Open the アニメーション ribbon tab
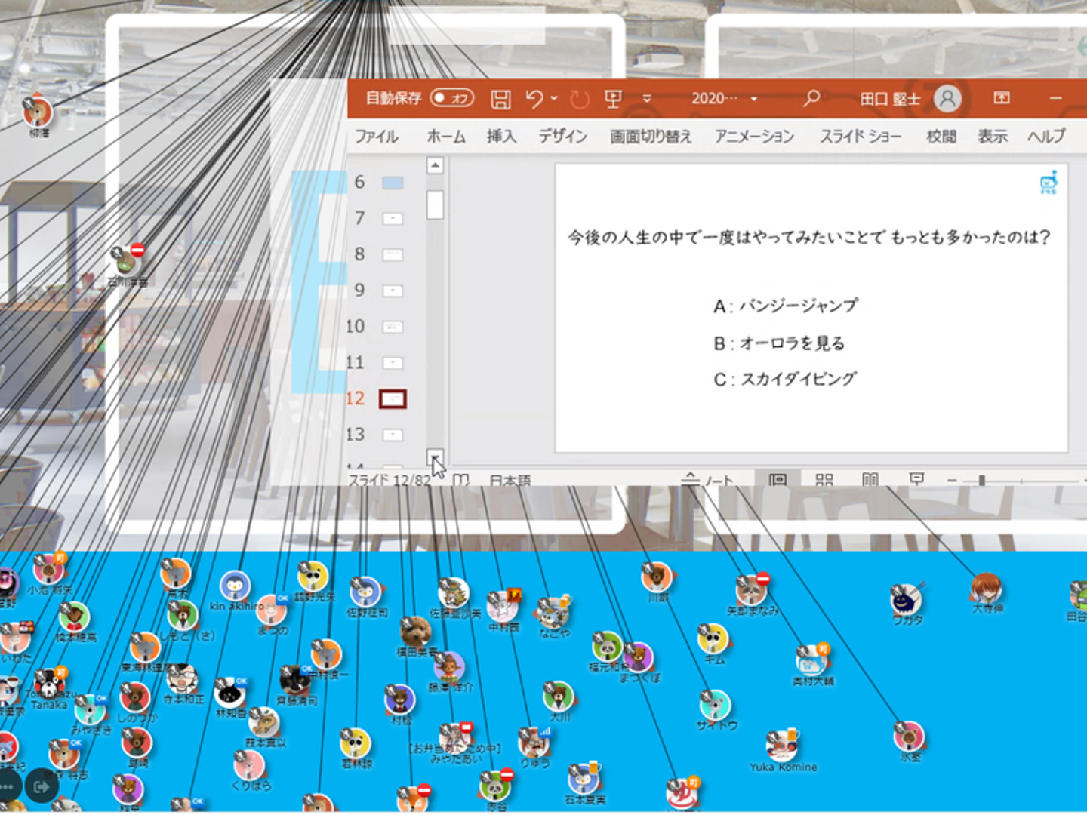Screen dimensions: 1087x815 coord(755,137)
